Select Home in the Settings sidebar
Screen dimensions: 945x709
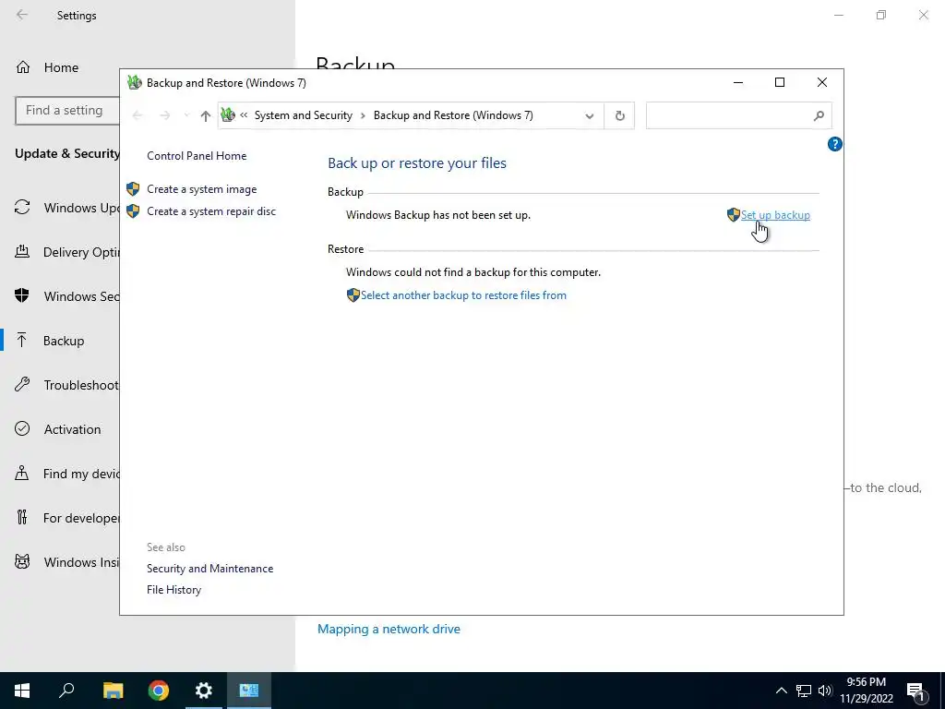61,67
